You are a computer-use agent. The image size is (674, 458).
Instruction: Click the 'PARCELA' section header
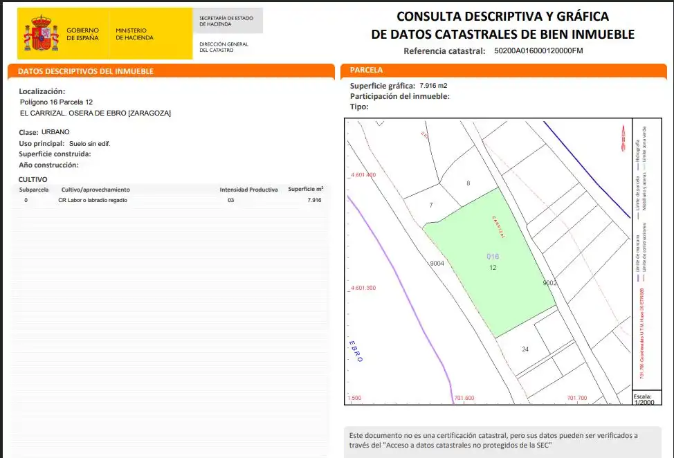coord(366,70)
